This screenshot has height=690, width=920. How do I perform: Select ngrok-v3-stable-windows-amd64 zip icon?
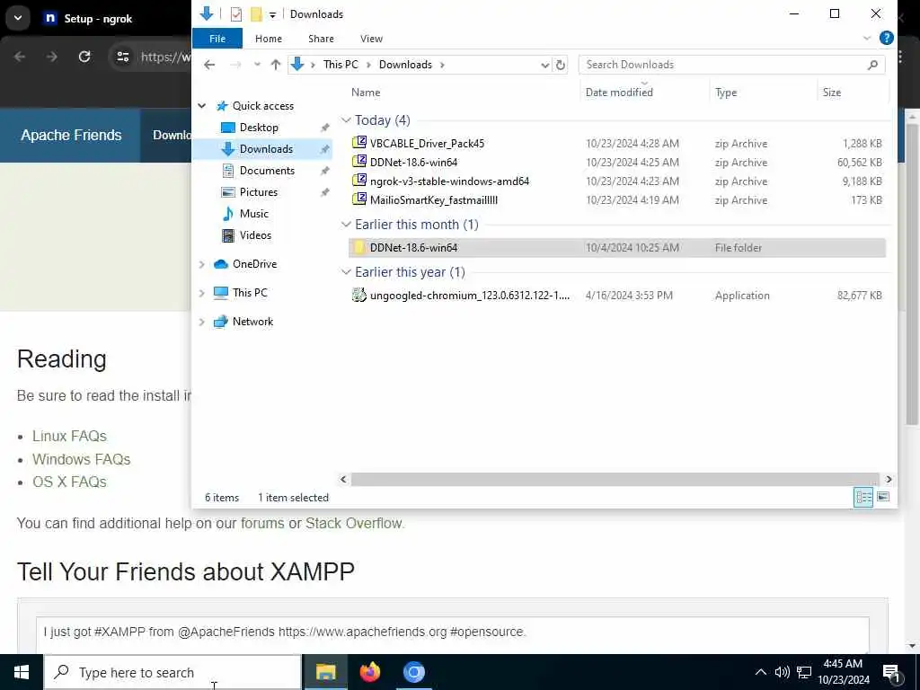tap(359, 181)
